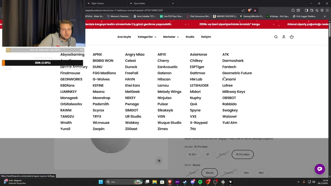Image resolution: width=331 pixels, height=186 pixels.
Task: Open the KickLogz bookmark
Action: point(278,16)
